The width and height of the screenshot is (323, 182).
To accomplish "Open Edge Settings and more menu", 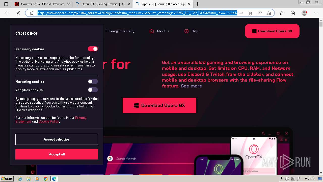I will coord(316,13).
